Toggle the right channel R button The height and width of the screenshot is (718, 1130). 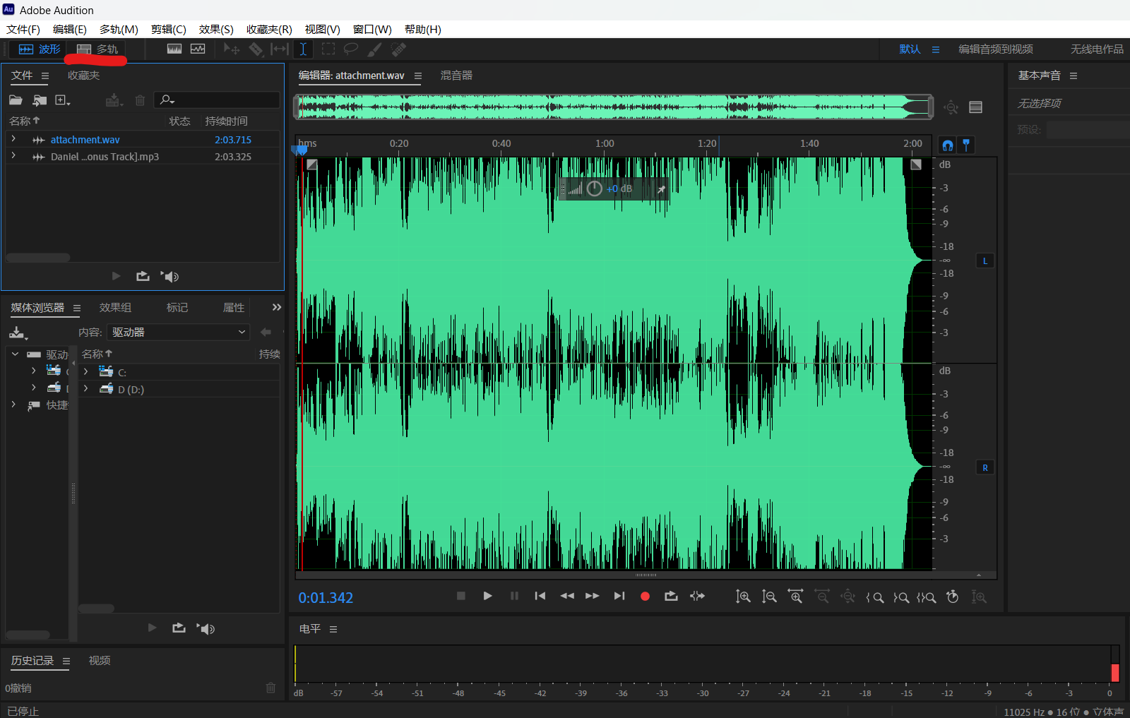click(x=985, y=468)
